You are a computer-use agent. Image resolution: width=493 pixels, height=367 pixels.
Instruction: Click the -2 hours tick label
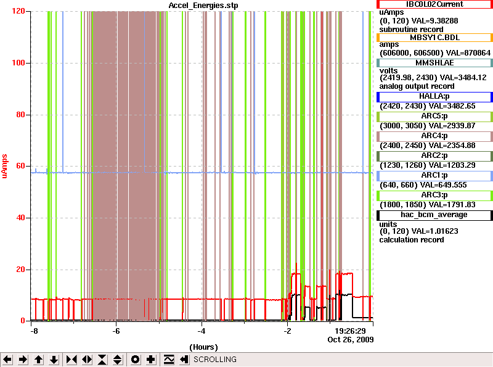click(287, 331)
